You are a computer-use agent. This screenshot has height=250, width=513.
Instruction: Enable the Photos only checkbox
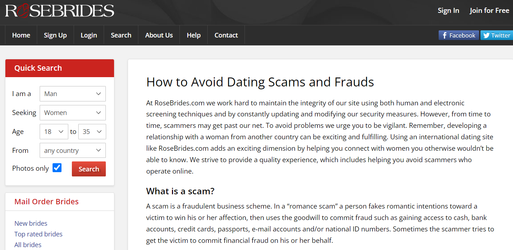point(57,168)
